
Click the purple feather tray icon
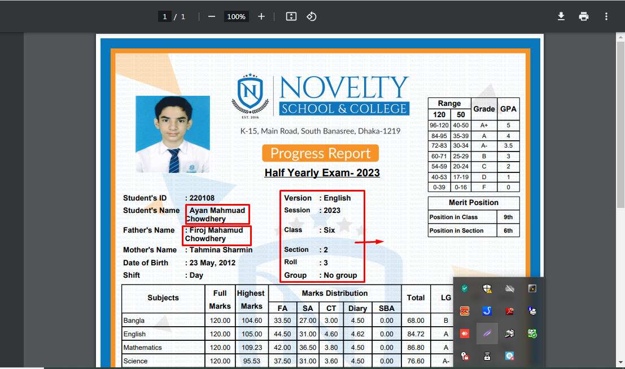coord(487,334)
